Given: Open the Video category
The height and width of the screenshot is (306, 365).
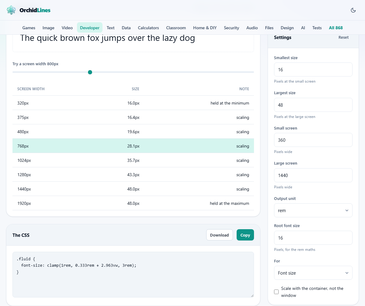Looking at the screenshot, I should tap(67, 28).
